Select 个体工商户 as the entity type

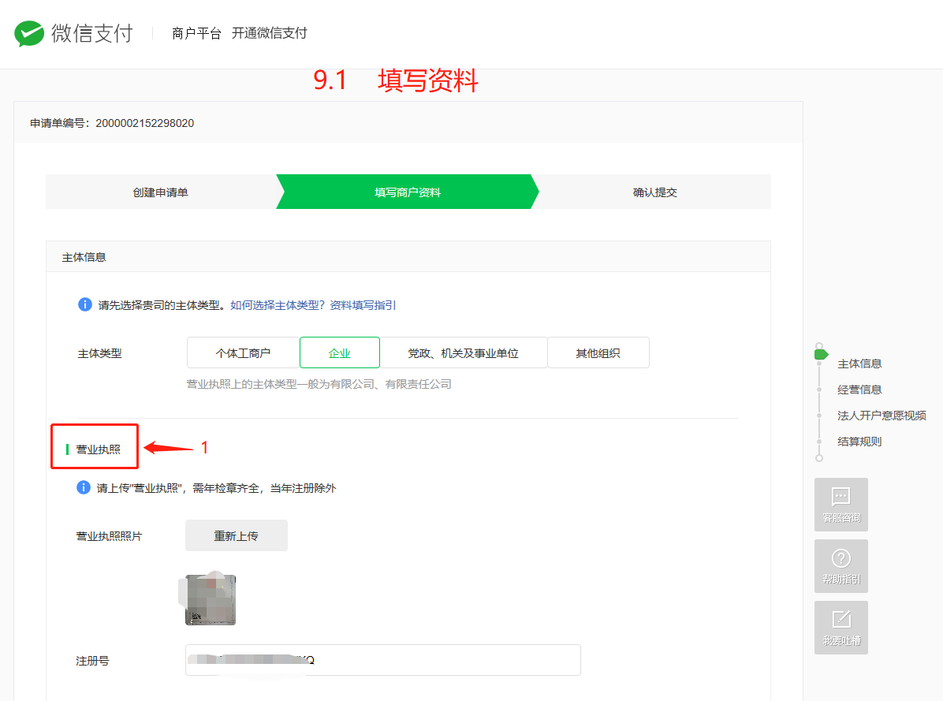click(x=243, y=353)
